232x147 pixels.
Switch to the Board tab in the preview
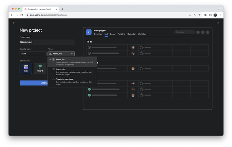tap(113, 34)
